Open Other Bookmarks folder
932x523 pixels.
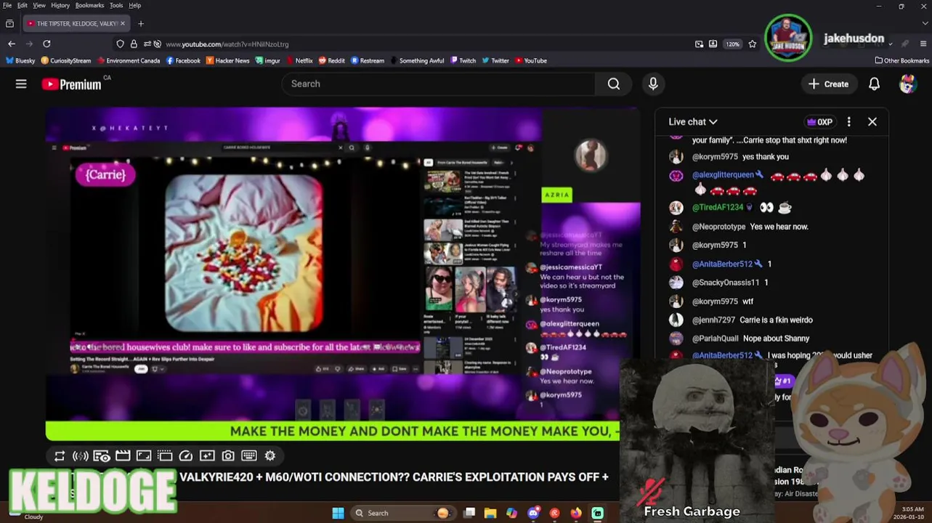(901, 61)
